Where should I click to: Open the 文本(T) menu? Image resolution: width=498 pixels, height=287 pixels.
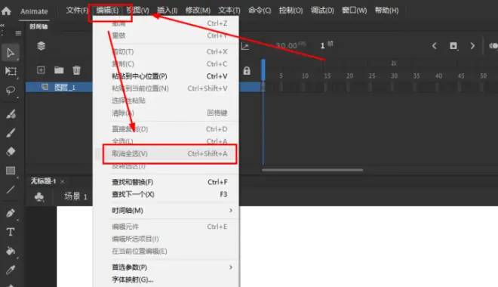(x=229, y=11)
